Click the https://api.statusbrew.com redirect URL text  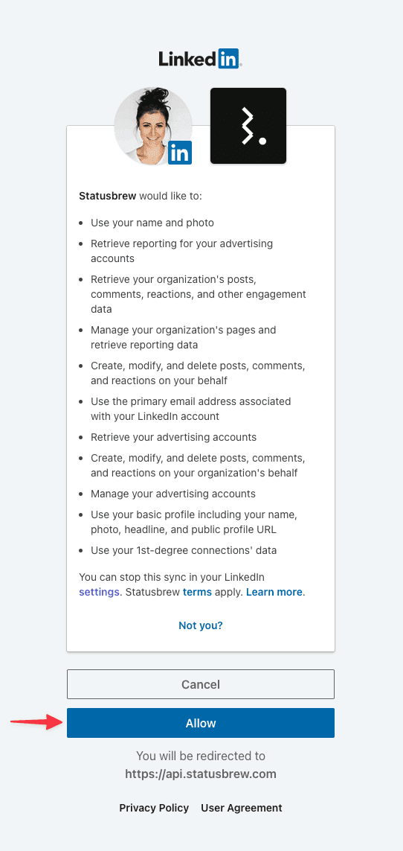(x=201, y=774)
